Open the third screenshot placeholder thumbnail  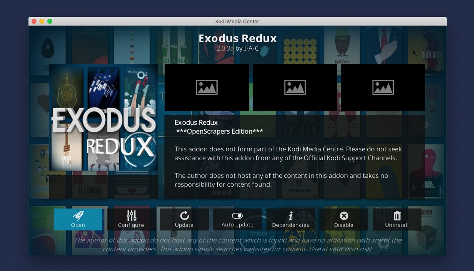383,87
